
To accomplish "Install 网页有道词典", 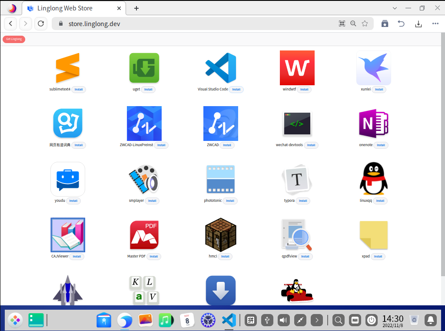I will tap(79, 145).
